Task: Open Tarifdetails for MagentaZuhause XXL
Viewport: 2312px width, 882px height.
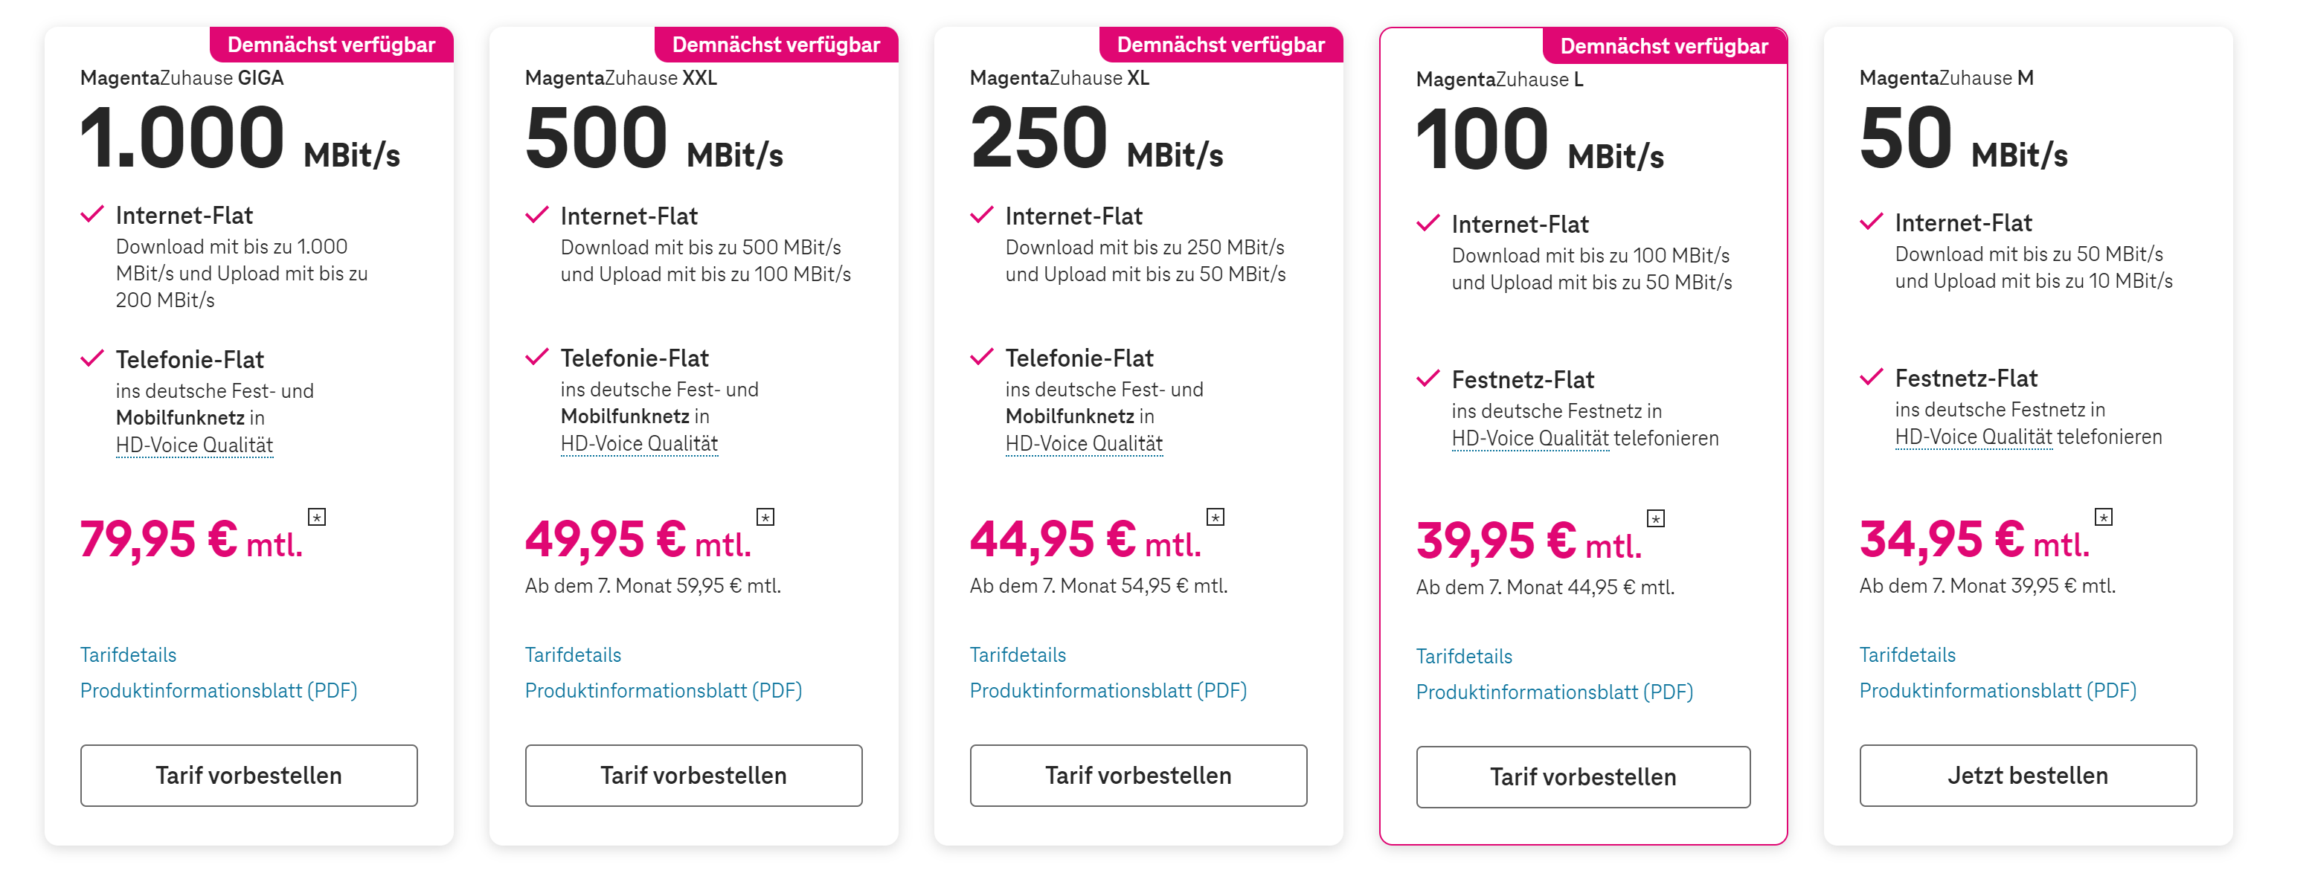Action: click(573, 655)
